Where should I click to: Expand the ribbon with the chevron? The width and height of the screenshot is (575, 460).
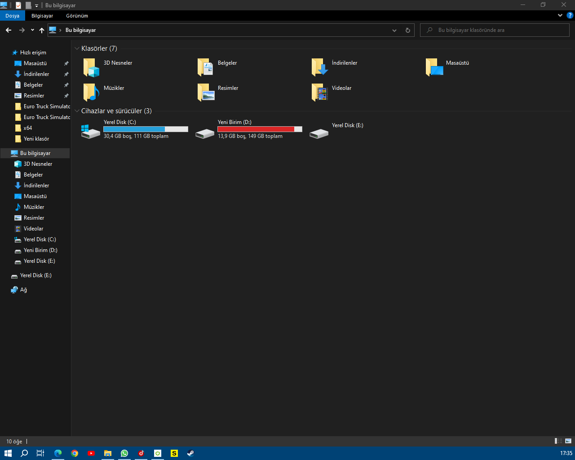click(x=560, y=15)
